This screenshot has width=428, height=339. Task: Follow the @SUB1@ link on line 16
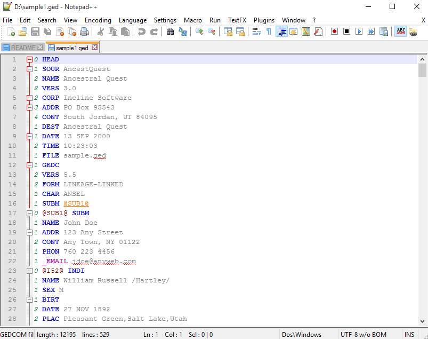(76, 203)
